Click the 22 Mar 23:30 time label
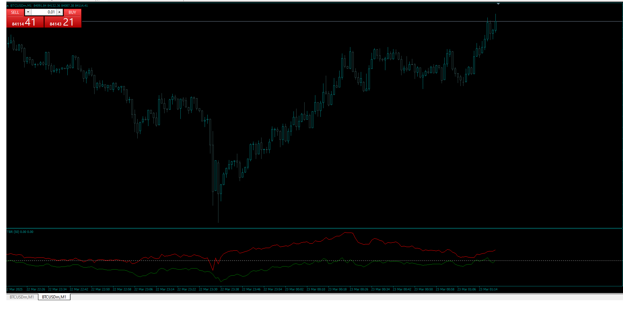Screen dimensions: 623x323 208,289
